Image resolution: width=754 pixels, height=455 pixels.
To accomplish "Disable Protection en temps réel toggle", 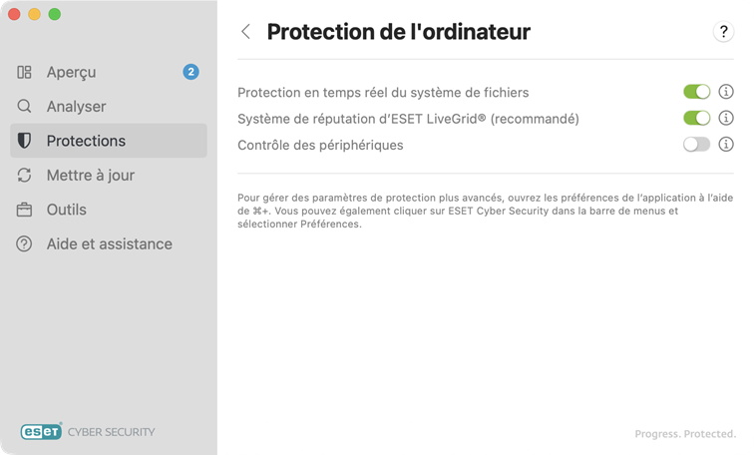I will 696,92.
